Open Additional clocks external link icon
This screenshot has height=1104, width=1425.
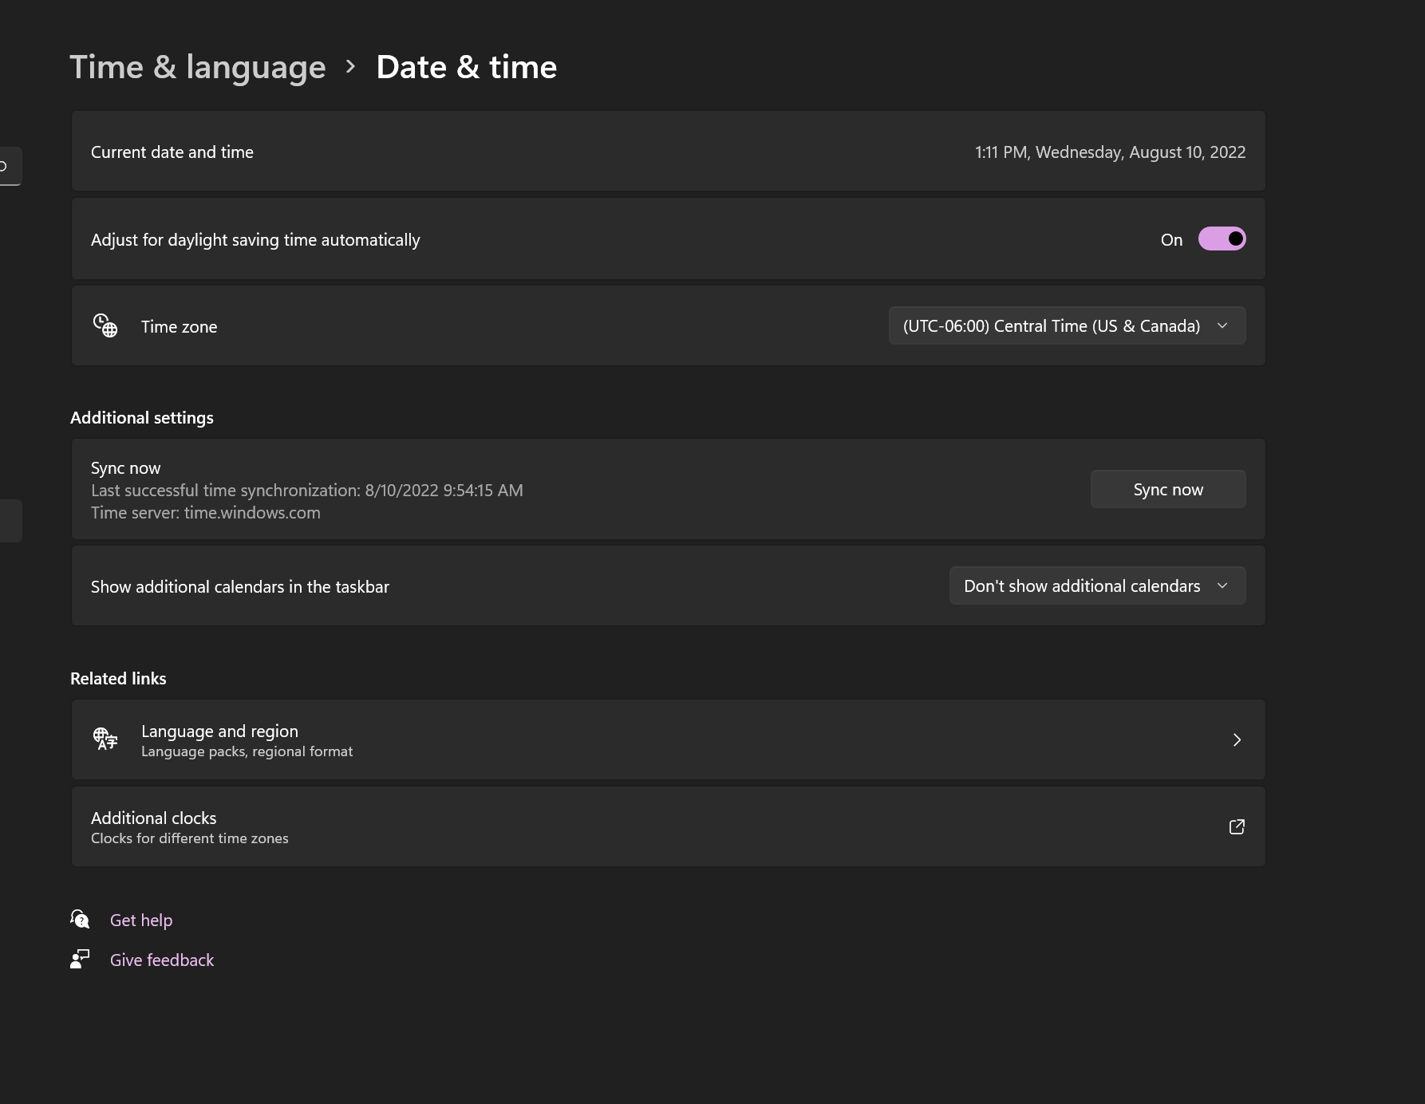1237,826
